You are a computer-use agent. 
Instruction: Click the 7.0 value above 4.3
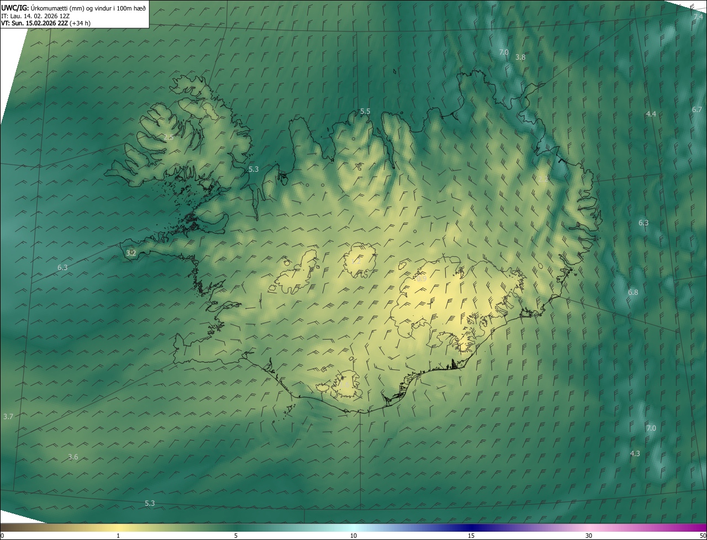pyautogui.click(x=651, y=428)
